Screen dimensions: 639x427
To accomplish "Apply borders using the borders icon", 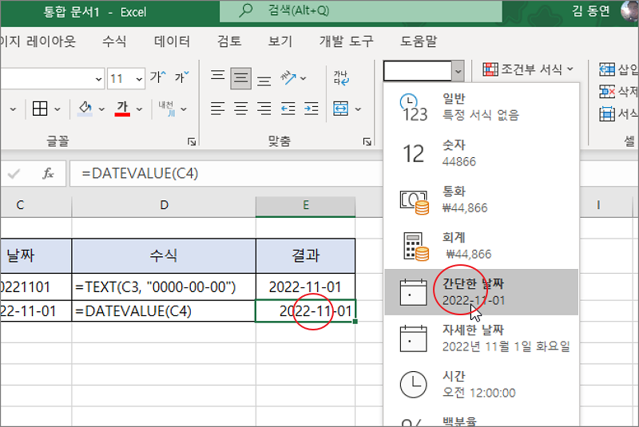I will pos(40,109).
